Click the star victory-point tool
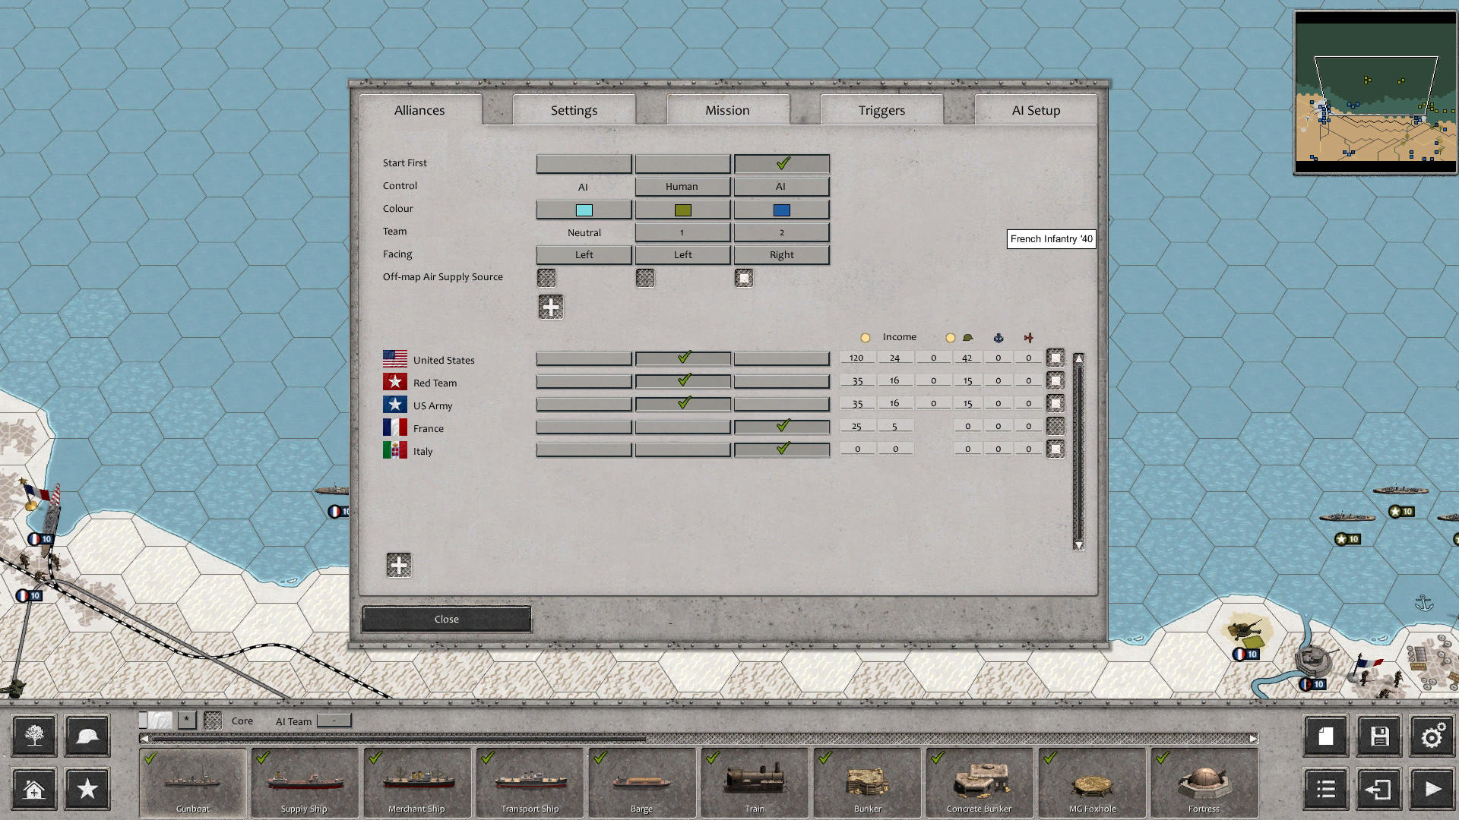 point(87,789)
